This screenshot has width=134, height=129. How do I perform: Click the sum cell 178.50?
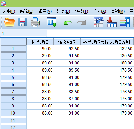(107, 70)
